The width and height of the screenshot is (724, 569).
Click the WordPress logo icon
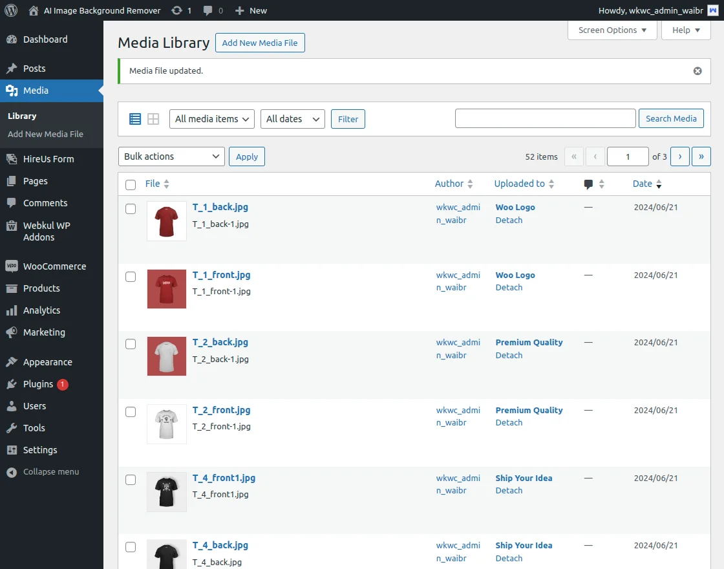11,10
